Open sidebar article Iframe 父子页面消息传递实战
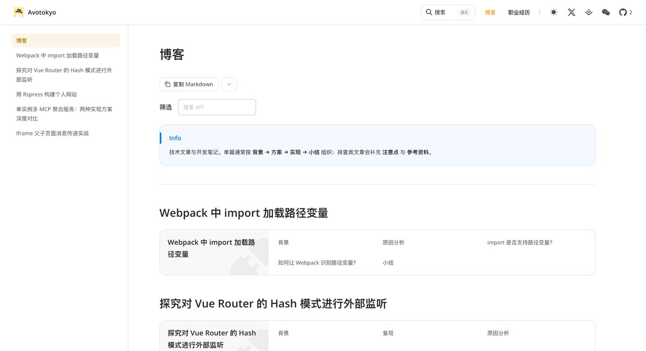This screenshot has height=351, width=646. coord(52,133)
